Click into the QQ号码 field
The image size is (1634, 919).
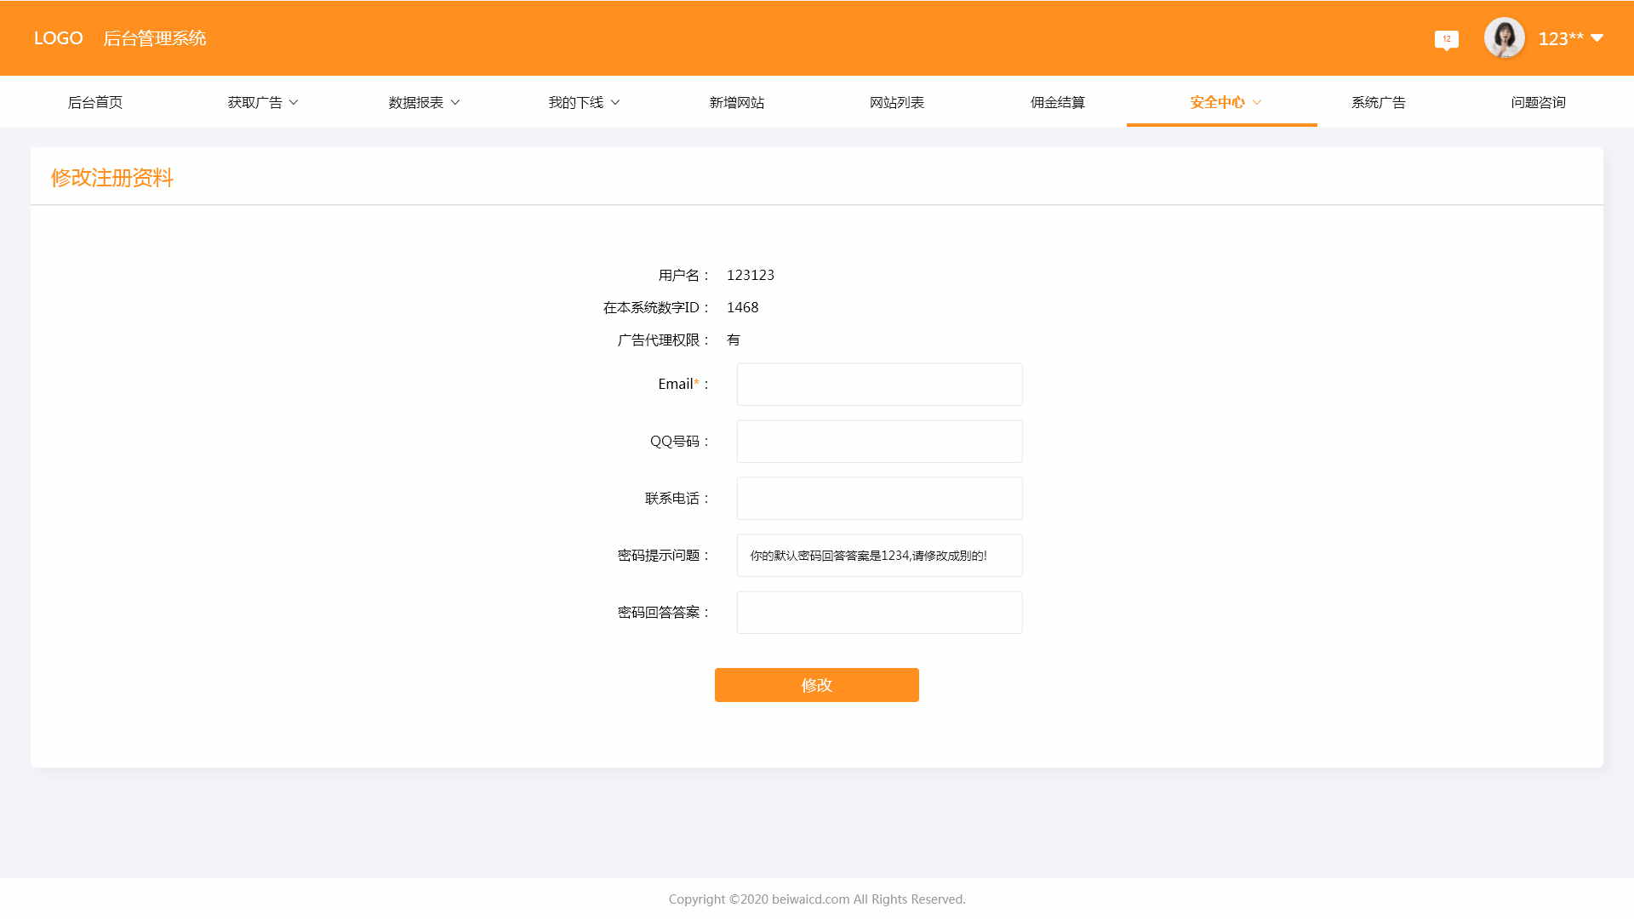[x=879, y=442]
